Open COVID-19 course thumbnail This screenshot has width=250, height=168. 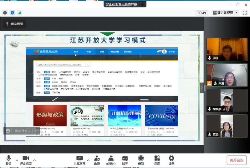(x=161, y=116)
